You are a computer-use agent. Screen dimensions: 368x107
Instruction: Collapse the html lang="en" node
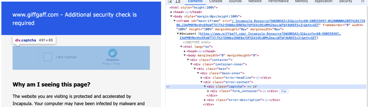point(181,47)
